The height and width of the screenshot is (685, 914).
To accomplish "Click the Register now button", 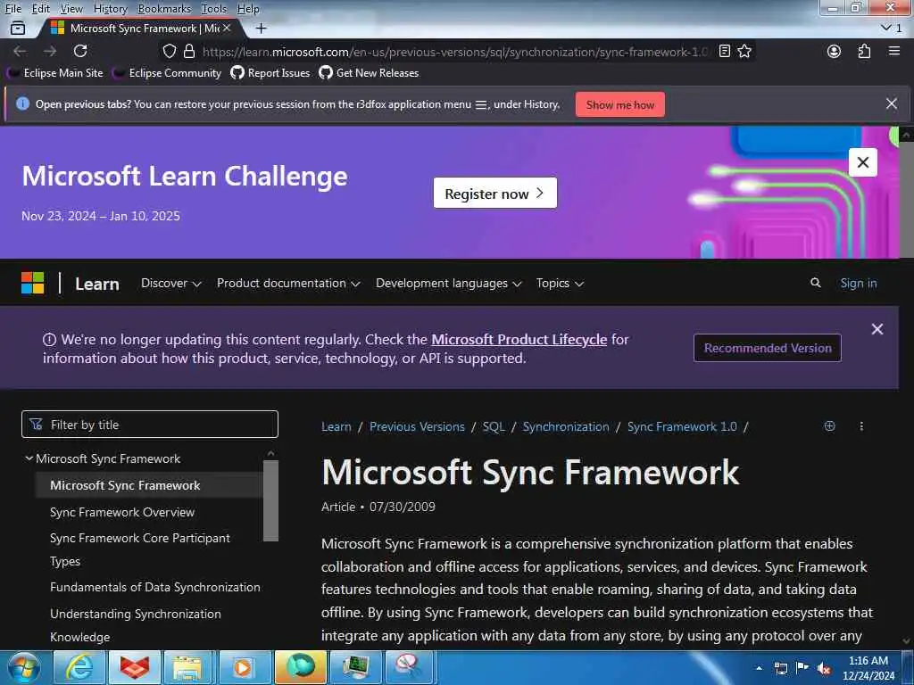I will coord(494,193).
